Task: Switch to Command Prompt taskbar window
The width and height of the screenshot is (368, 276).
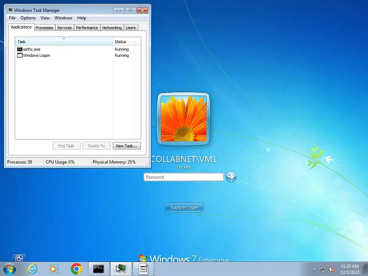Action: coord(98,269)
